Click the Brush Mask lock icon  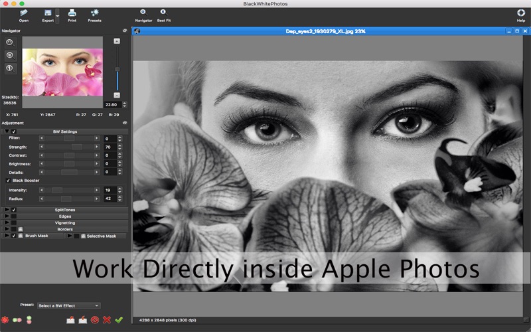tap(21, 236)
